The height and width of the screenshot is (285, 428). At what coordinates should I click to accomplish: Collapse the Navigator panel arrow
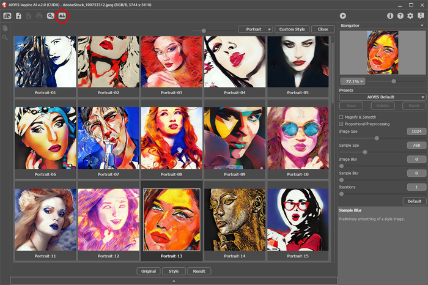422,26
